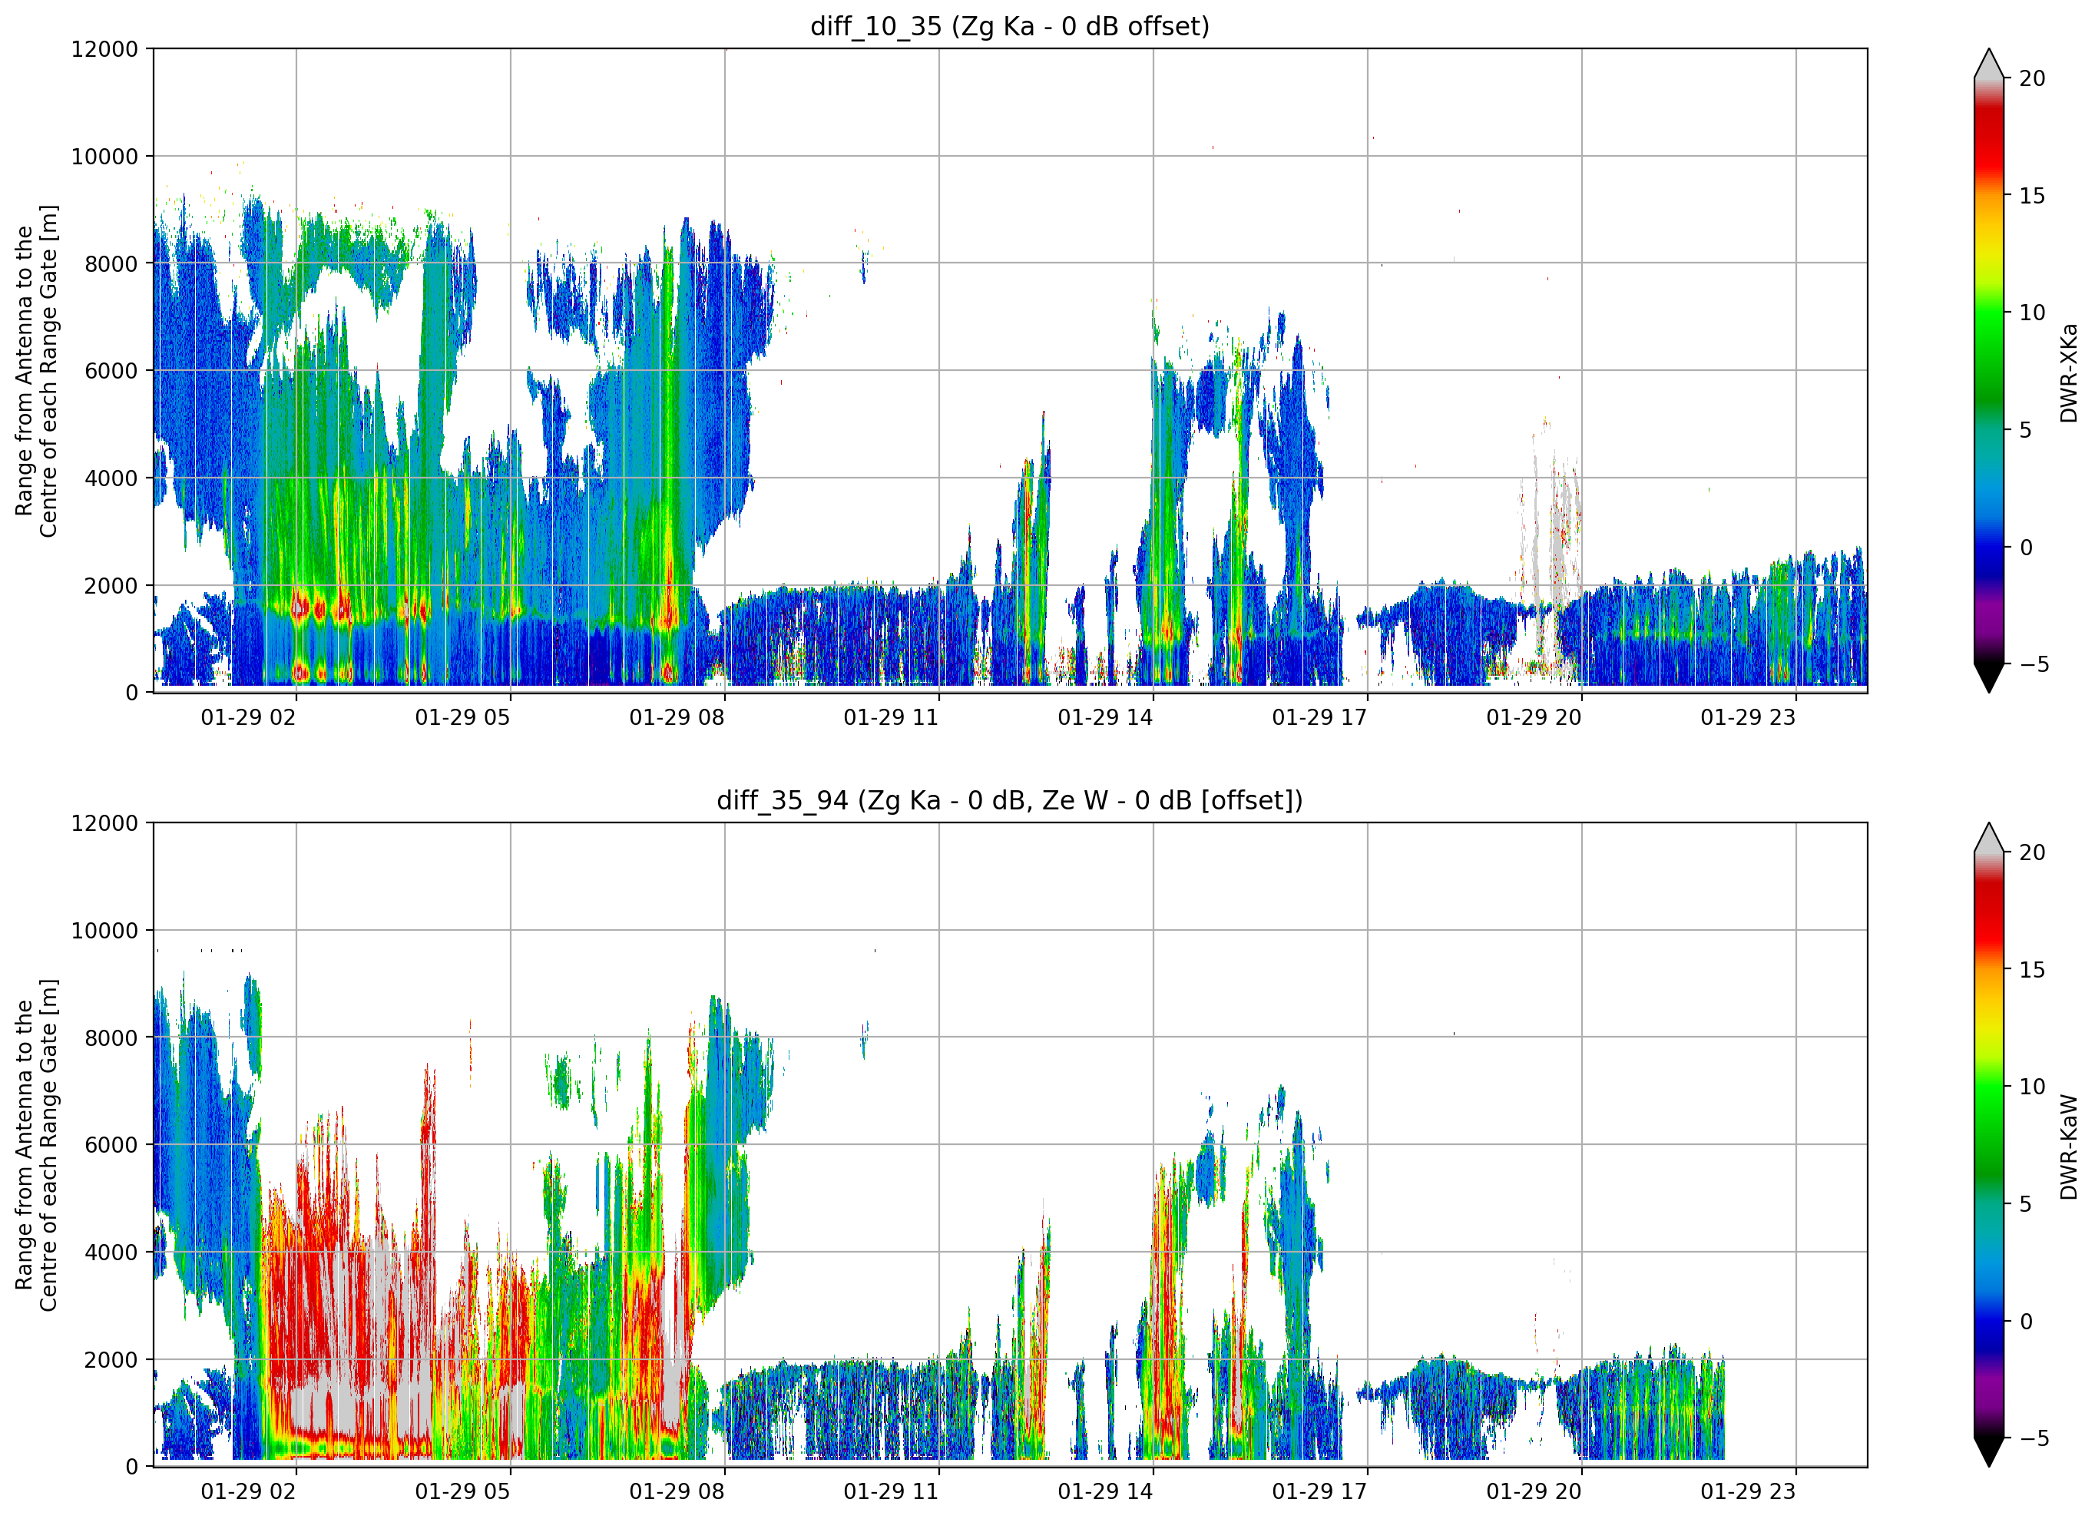Click the 0 tick on DWR-KaW colorbar
The image size is (2095, 1519).
pos(2026,1322)
